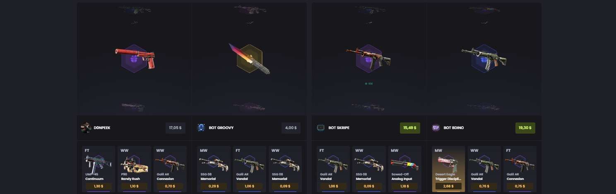
Task: Click DONPEEK's 17,05 $ total badge
Action: tap(175, 128)
